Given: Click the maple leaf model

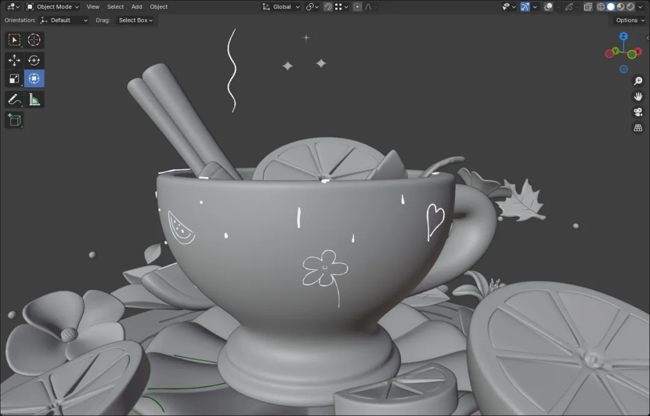Looking at the screenshot, I should pyautogui.click(x=521, y=202).
